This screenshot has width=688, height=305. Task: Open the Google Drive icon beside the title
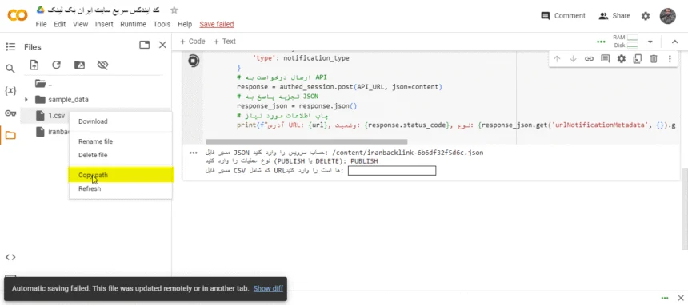40,10
